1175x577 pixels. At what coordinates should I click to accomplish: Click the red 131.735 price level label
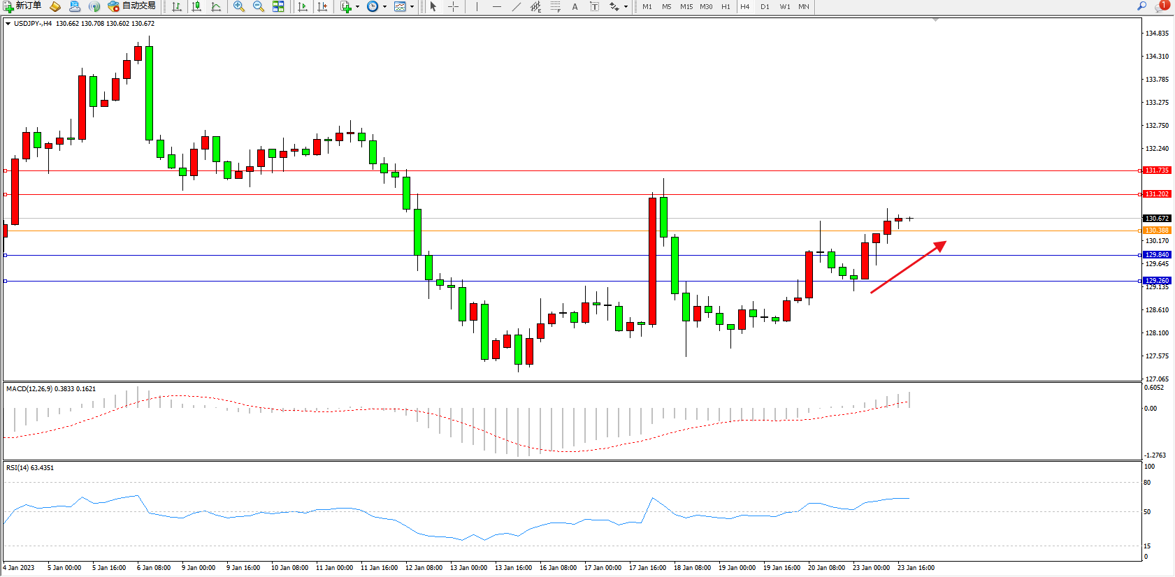(1156, 170)
